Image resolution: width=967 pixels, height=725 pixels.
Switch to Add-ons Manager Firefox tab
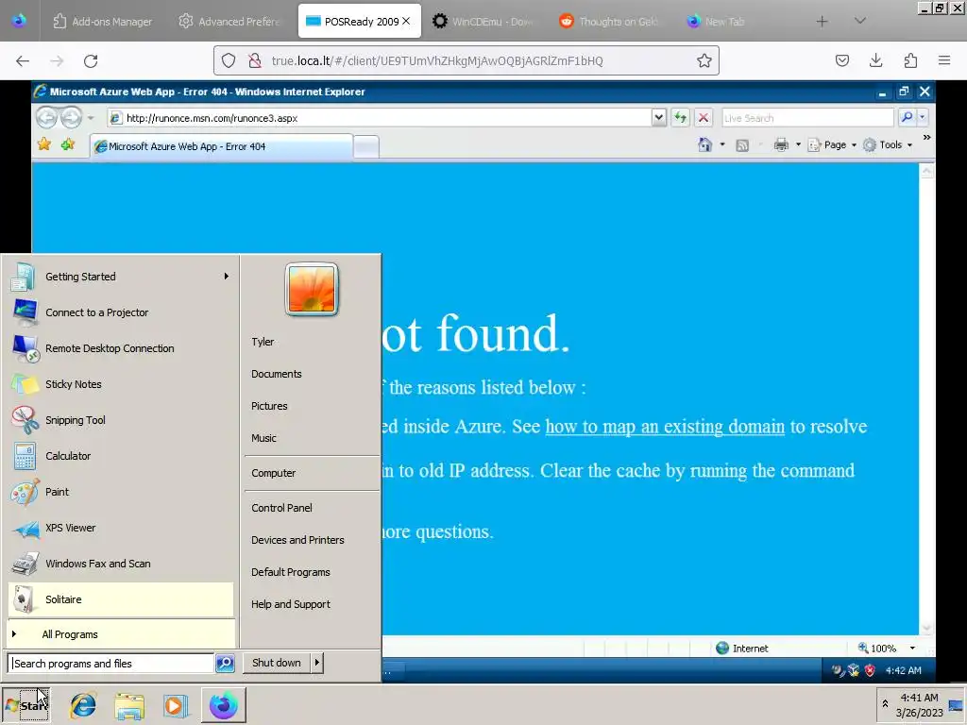tap(102, 22)
